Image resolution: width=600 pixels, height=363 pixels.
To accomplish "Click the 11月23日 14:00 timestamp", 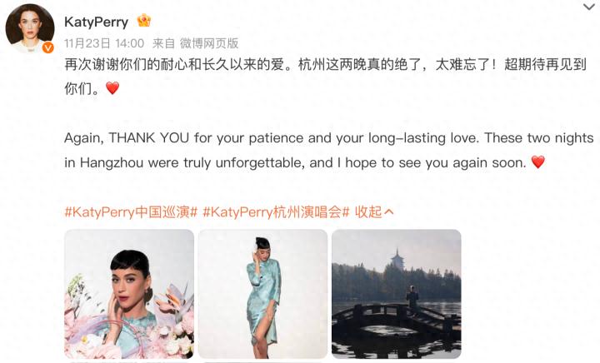I will pyautogui.click(x=104, y=43).
